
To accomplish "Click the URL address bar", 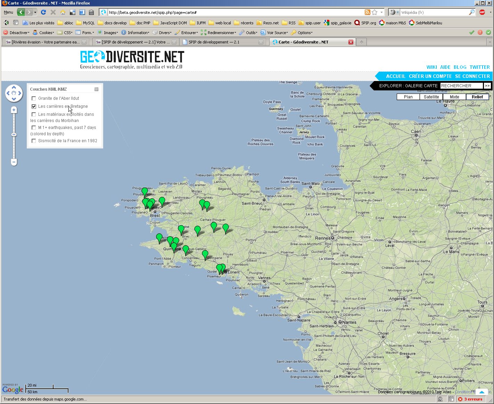I will [235, 12].
